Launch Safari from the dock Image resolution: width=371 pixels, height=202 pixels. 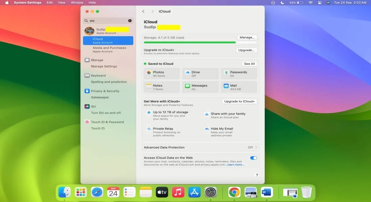coord(97,192)
